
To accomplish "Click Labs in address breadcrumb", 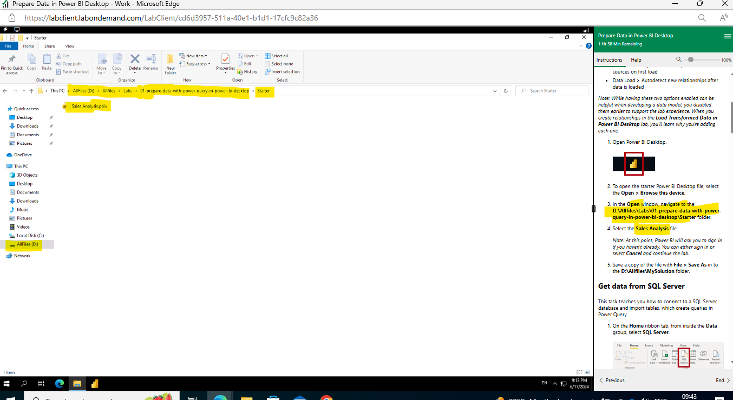I will (127, 91).
